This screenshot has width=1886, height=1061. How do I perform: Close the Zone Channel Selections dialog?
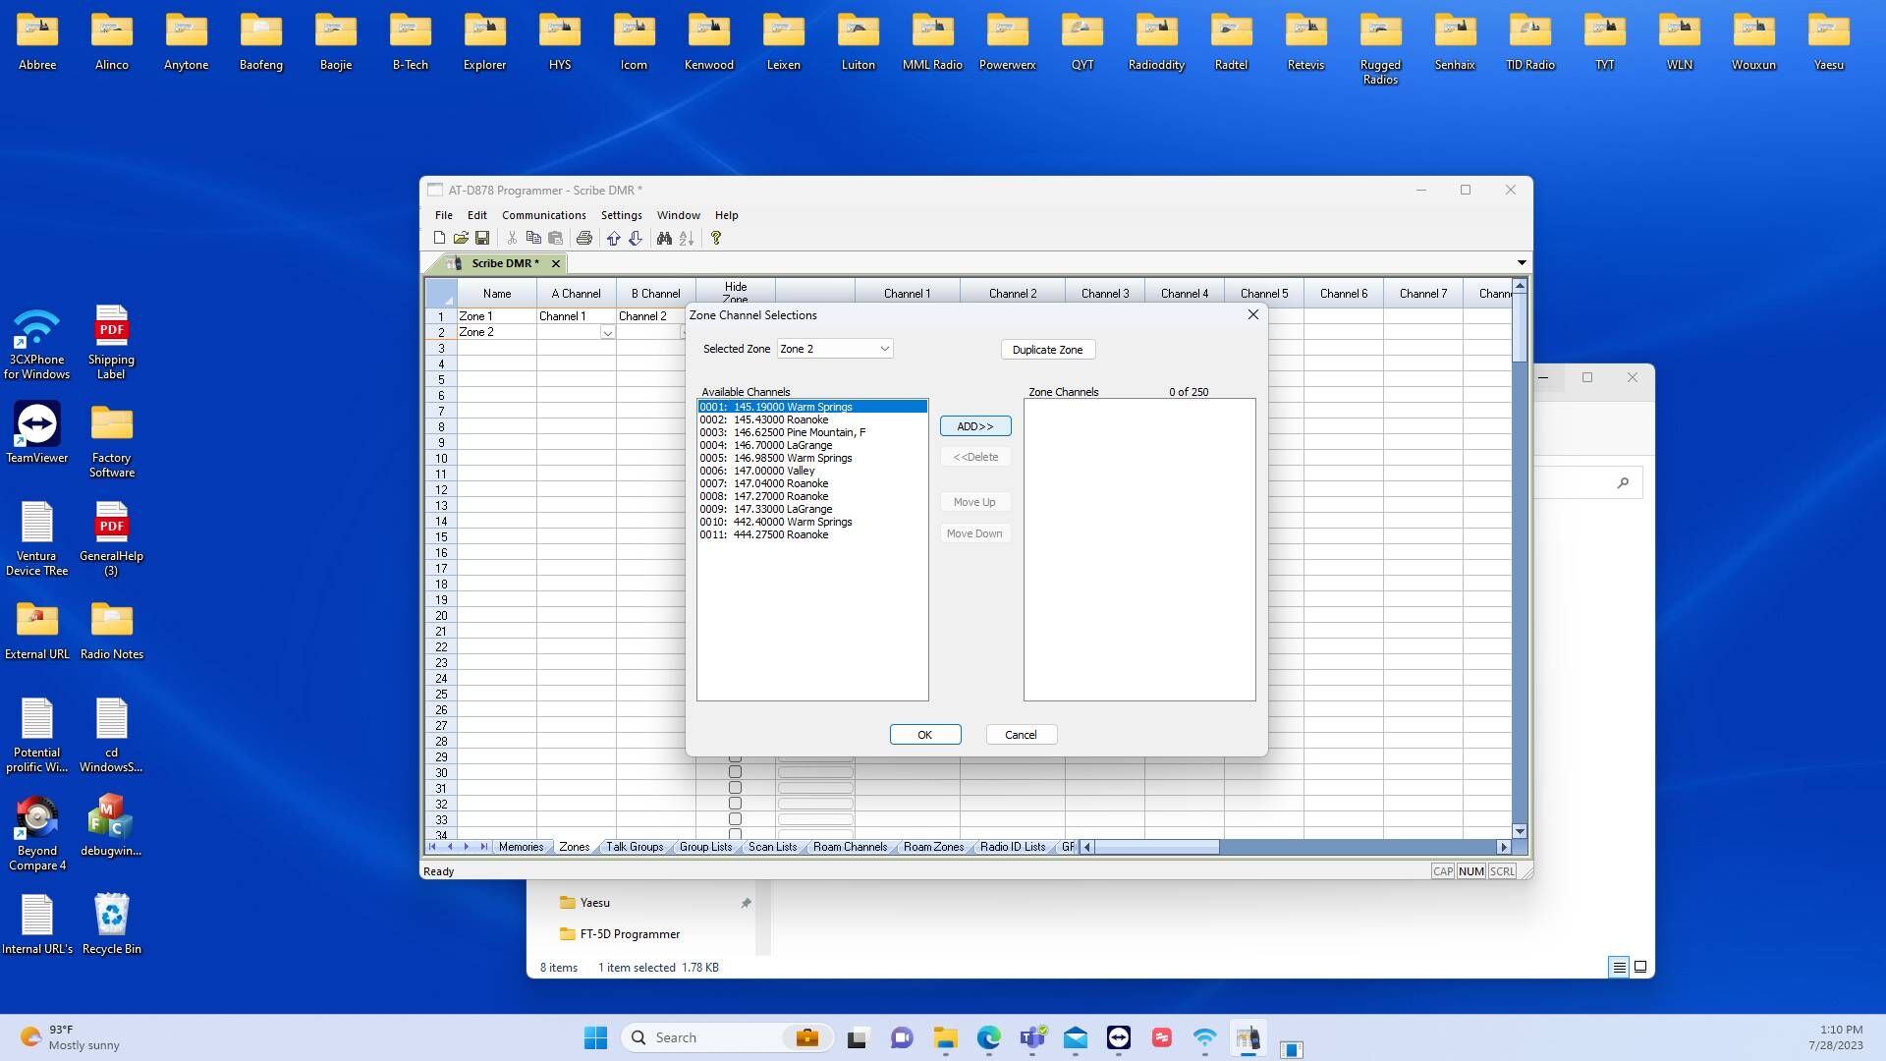pos(1253,314)
